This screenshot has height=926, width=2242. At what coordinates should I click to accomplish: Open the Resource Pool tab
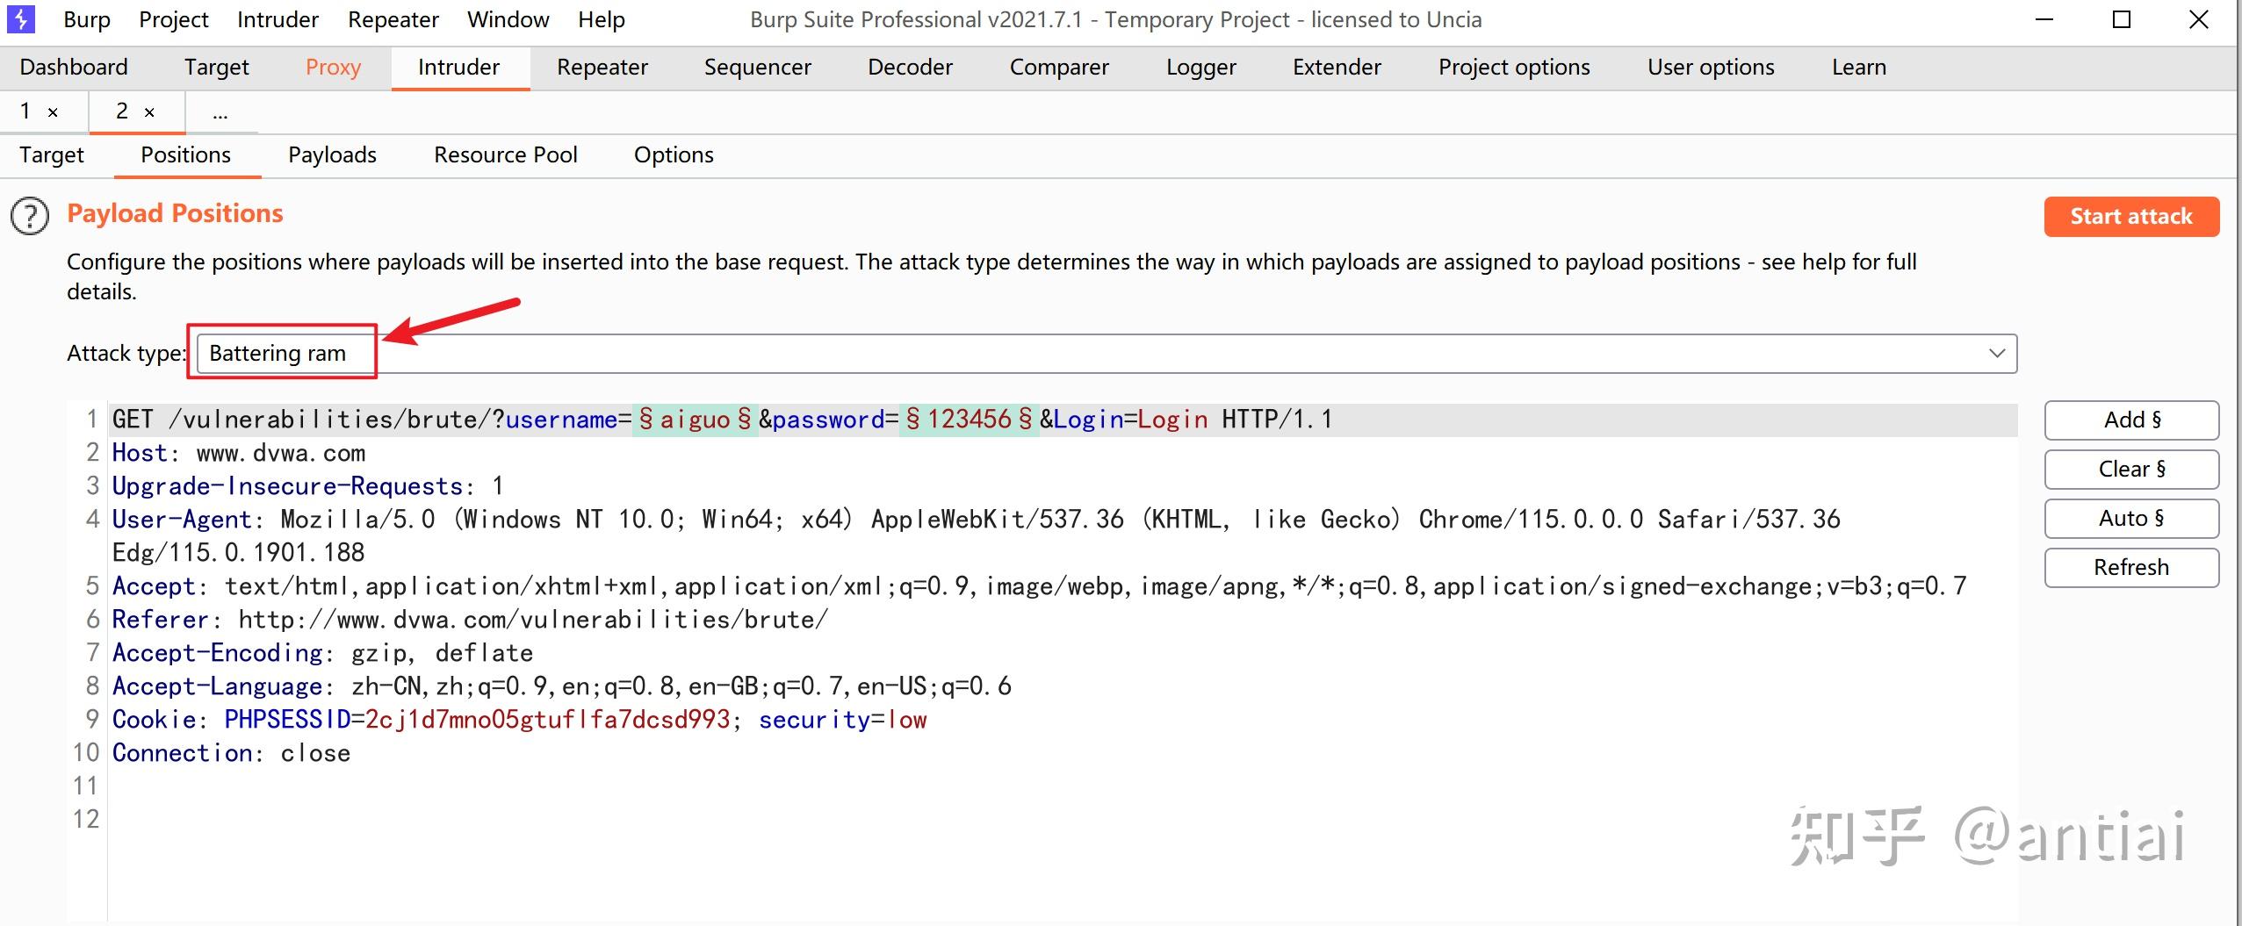point(505,155)
